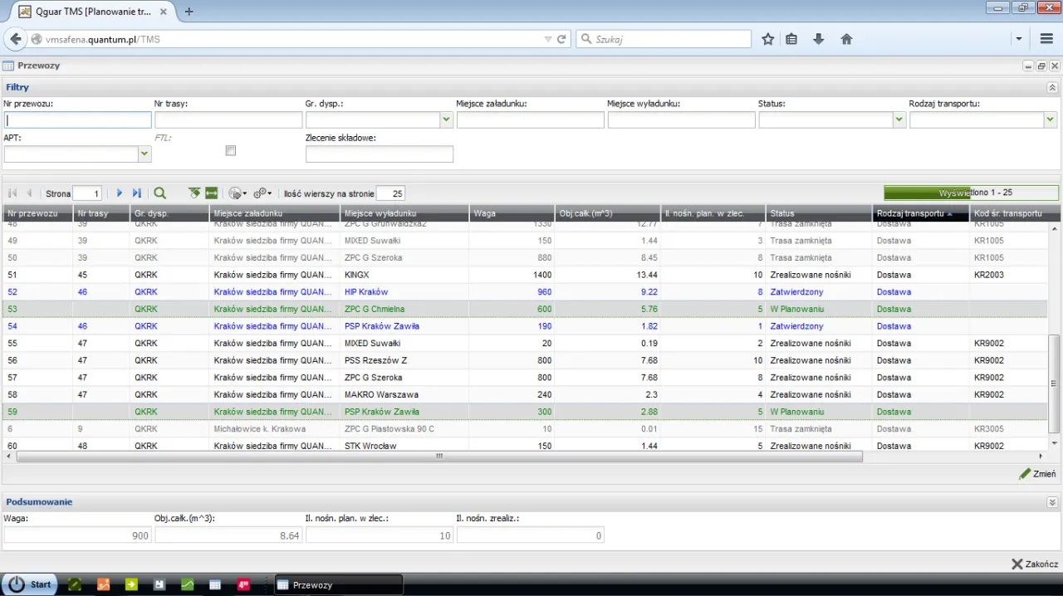
Task: Click the Zmień button
Action: point(1038,474)
